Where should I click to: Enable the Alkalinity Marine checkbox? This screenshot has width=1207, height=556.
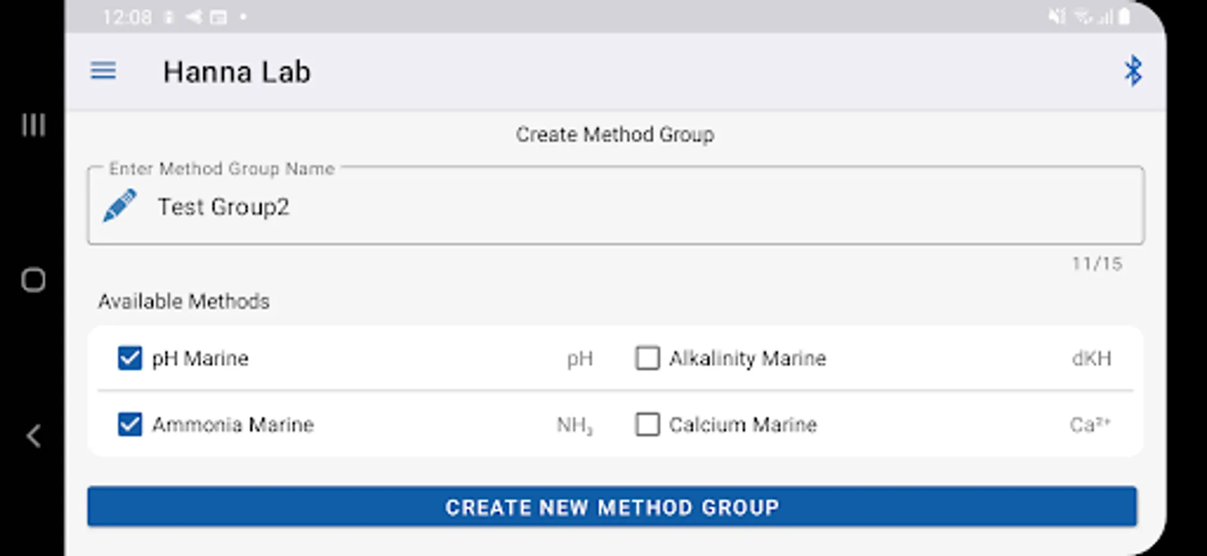coord(647,358)
